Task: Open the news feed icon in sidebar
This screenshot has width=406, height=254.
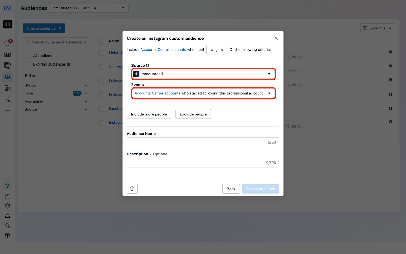Action: 7,196
